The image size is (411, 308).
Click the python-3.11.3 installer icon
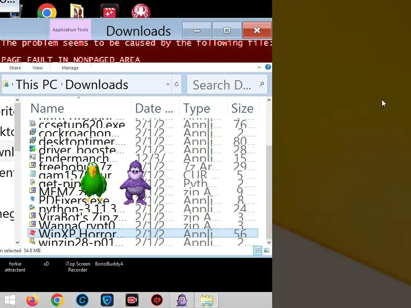[33, 208]
